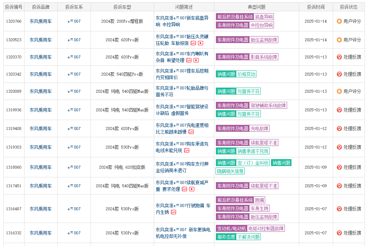
Task: Click image icon in complaint 1320370 description
Action: tap(189, 60)
